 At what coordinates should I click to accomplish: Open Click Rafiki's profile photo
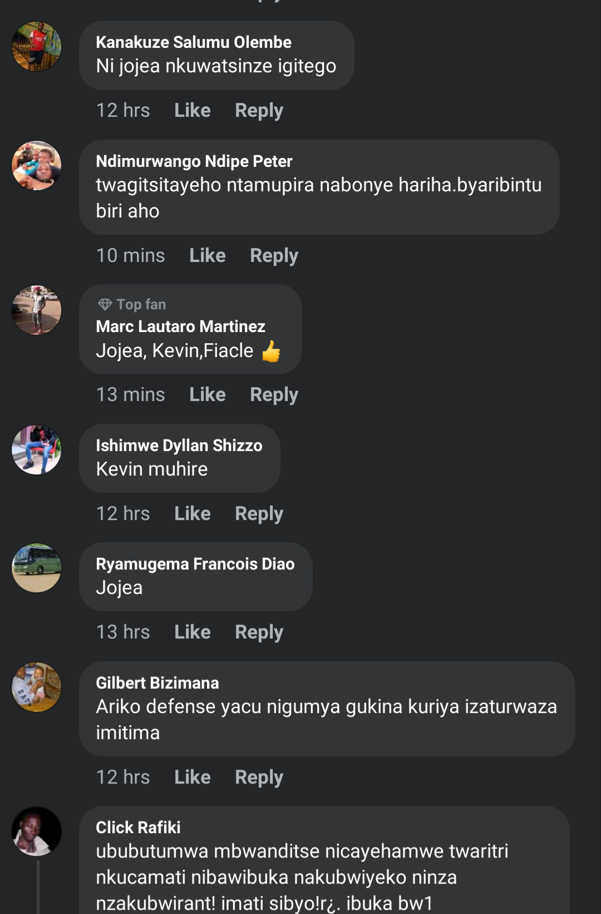coord(37,832)
